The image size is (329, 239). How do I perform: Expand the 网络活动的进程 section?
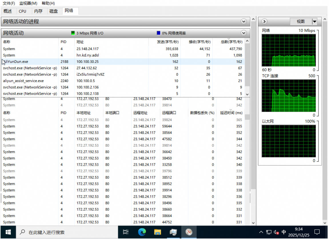[244, 21]
